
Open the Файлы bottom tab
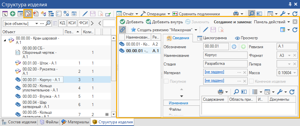[49, 122]
